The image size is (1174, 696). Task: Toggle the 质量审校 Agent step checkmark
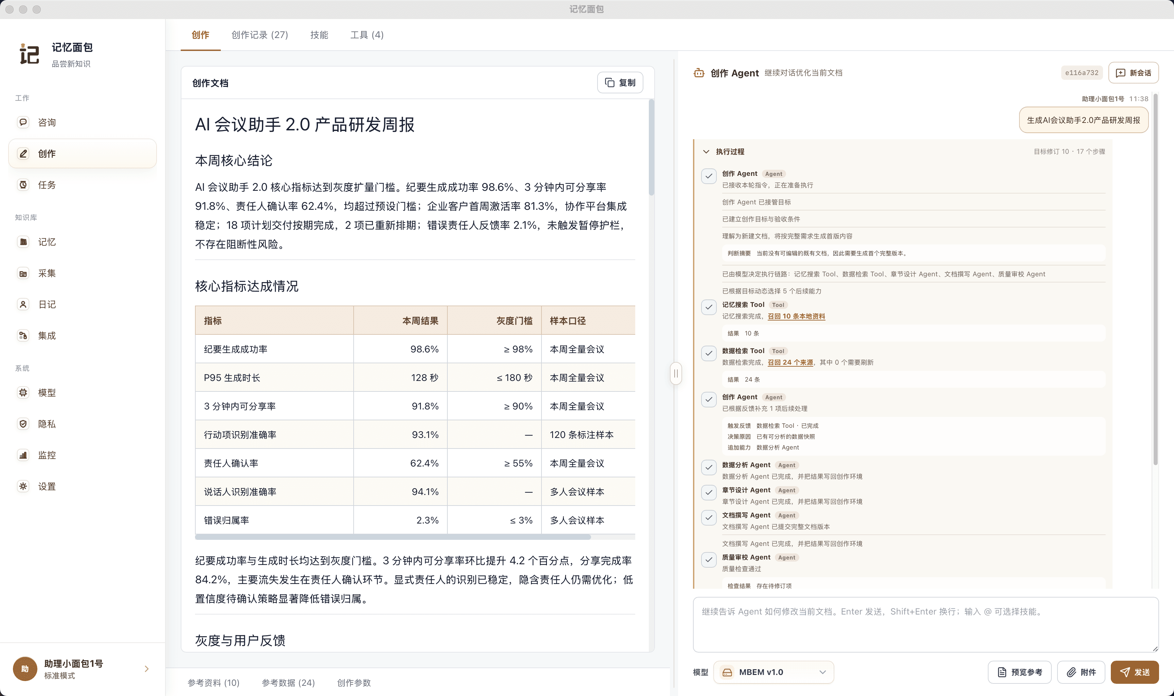[x=709, y=560]
